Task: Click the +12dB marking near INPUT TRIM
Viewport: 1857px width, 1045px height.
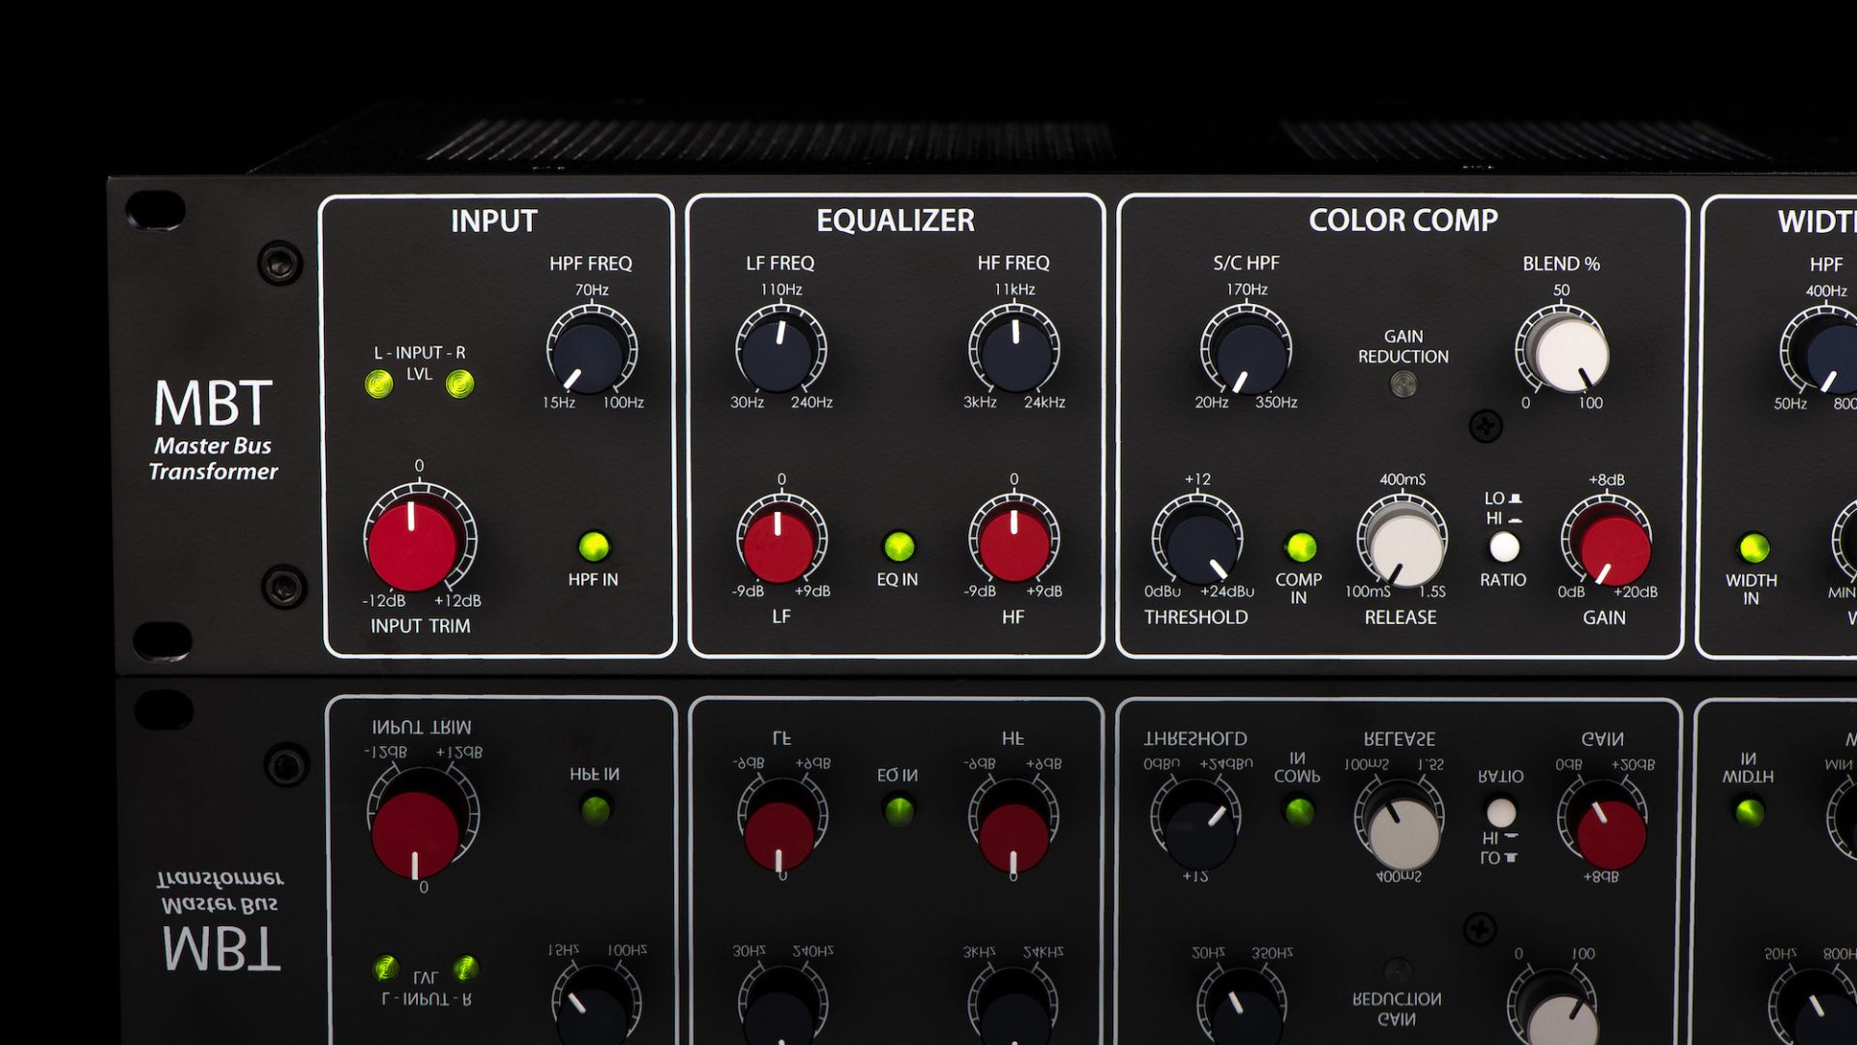Action: 457,601
